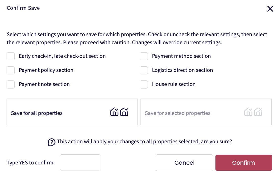Click the greyed house icons for selected properties
Image resolution: width=277 pixels, height=176 pixels.
click(x=253, y=112)
